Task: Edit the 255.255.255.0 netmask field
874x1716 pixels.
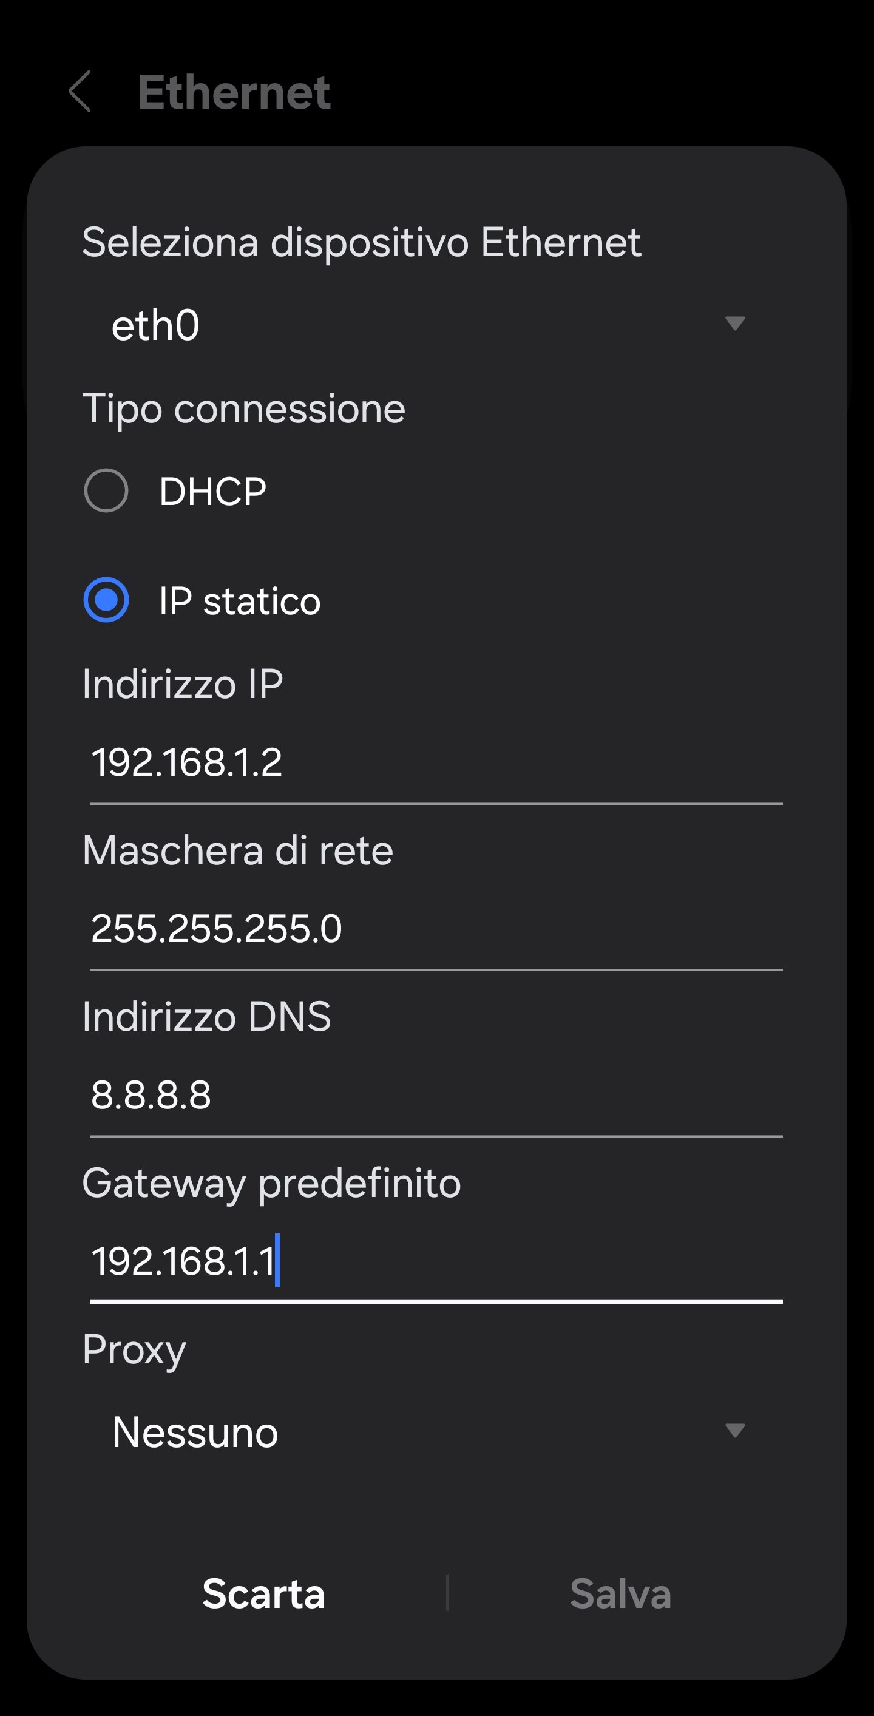Action: tap(436, 929)
